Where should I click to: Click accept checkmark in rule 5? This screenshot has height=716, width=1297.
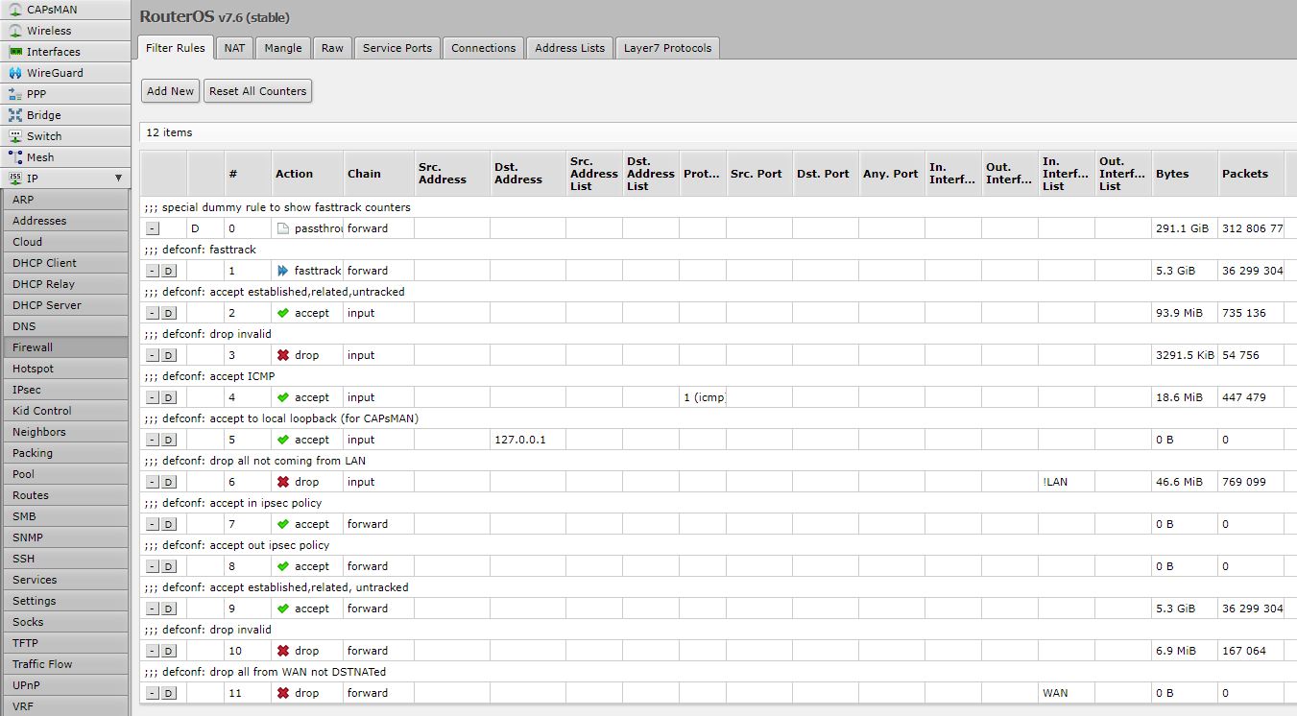[283, 440]
